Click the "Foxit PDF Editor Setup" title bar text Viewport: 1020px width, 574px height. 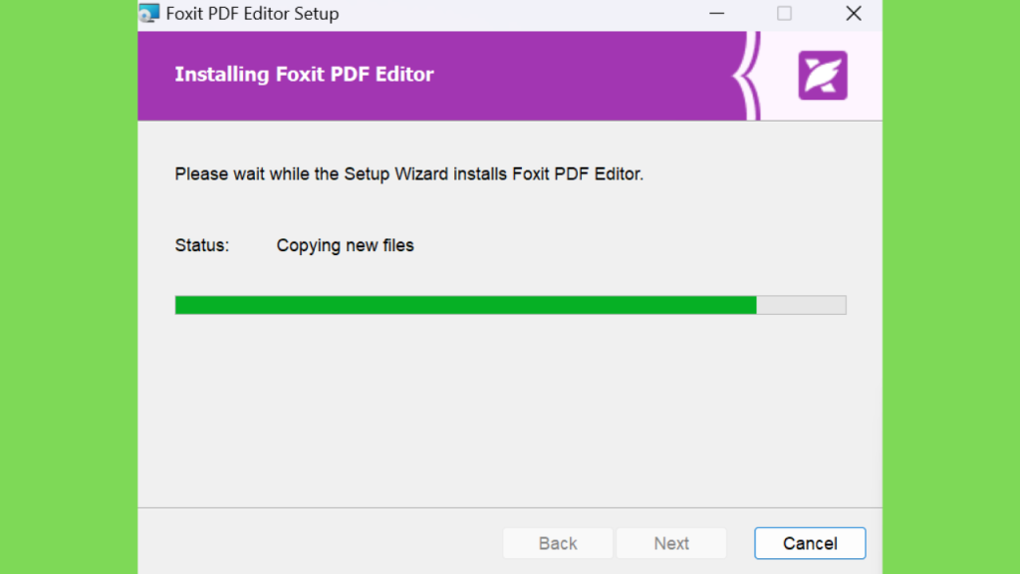(x=252, y=14)
